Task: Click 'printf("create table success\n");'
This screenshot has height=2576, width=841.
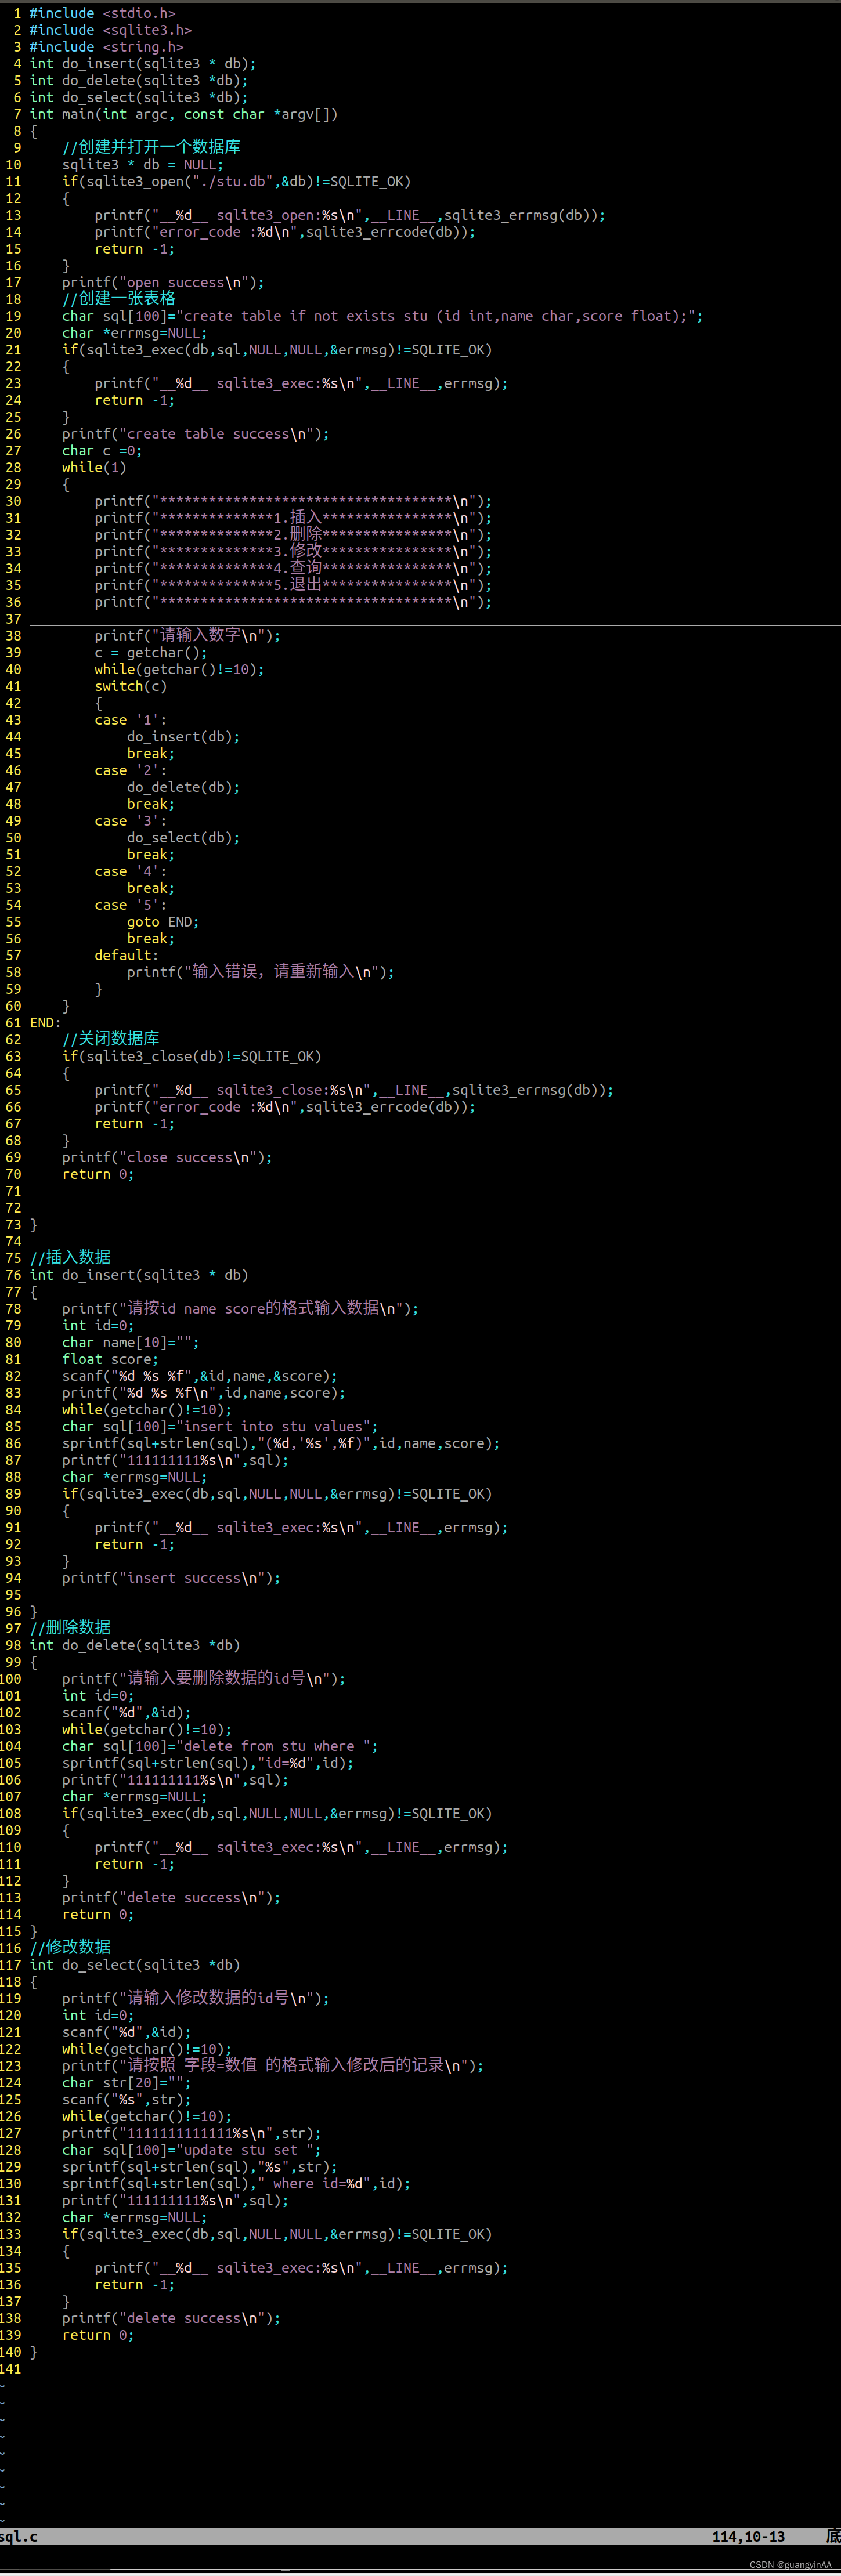Action: click(195, 434)
